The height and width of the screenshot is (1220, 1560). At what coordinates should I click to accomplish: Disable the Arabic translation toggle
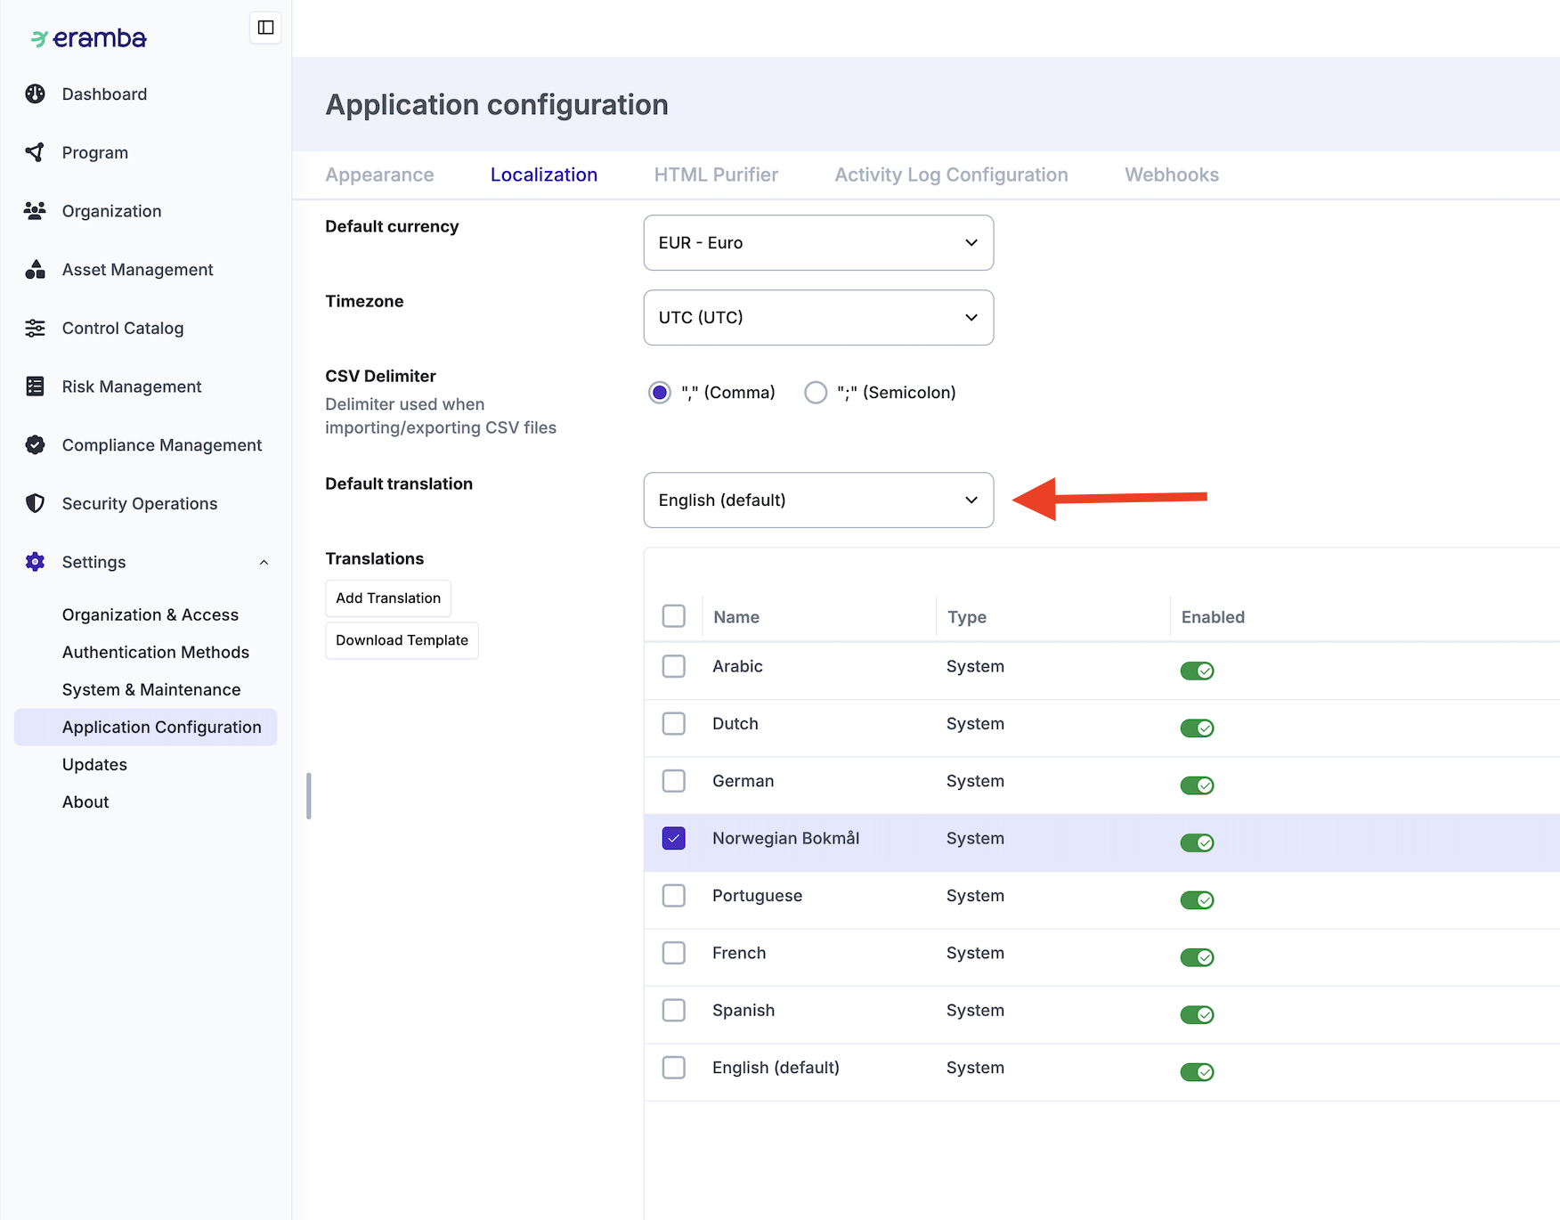[1197, 671]
